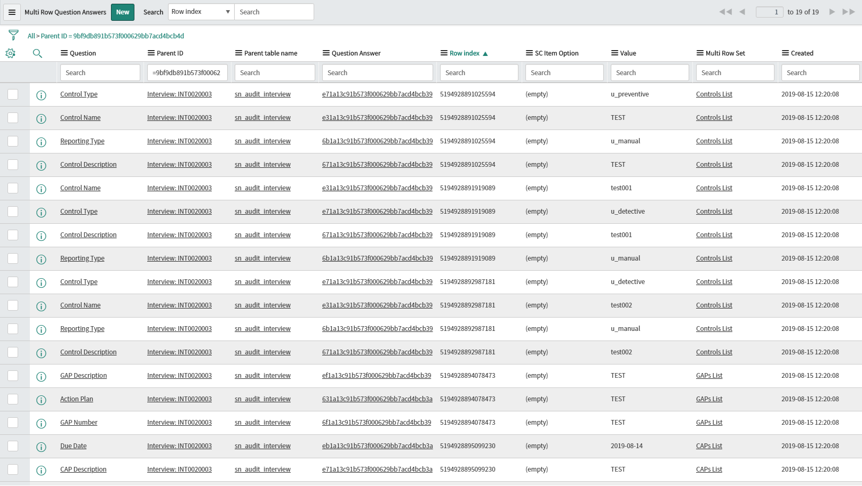Image resolution: width=862 pixels, height=486 pixels.
Task: Sort by Parent ID column header
Action: tap(170, 53)
